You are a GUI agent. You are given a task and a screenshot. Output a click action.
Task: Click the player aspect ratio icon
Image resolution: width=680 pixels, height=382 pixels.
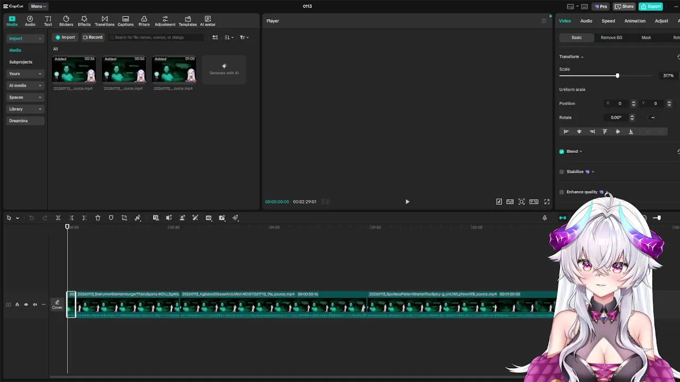pos(534,202)
